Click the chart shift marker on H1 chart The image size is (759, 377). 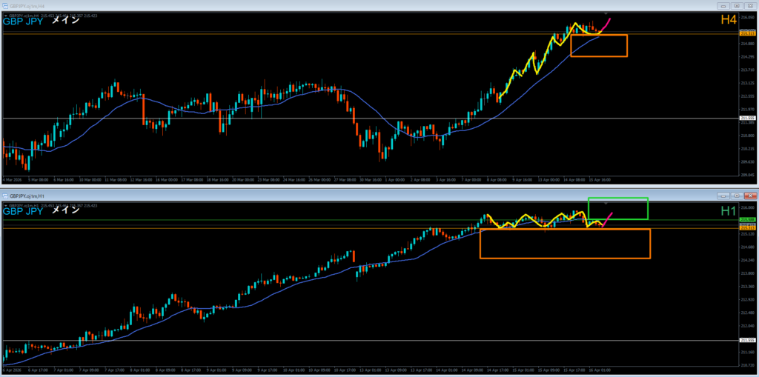coord(607,202)
